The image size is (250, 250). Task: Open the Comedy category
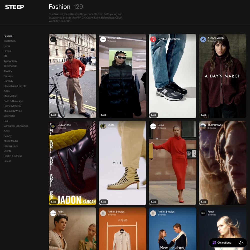[x=8, y=81]
